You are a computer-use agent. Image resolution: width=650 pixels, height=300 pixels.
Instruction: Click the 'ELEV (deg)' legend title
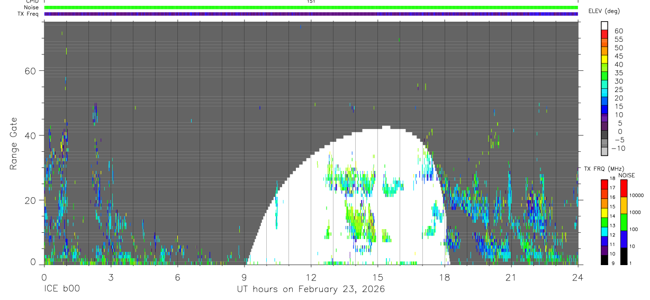click(604, 11)
